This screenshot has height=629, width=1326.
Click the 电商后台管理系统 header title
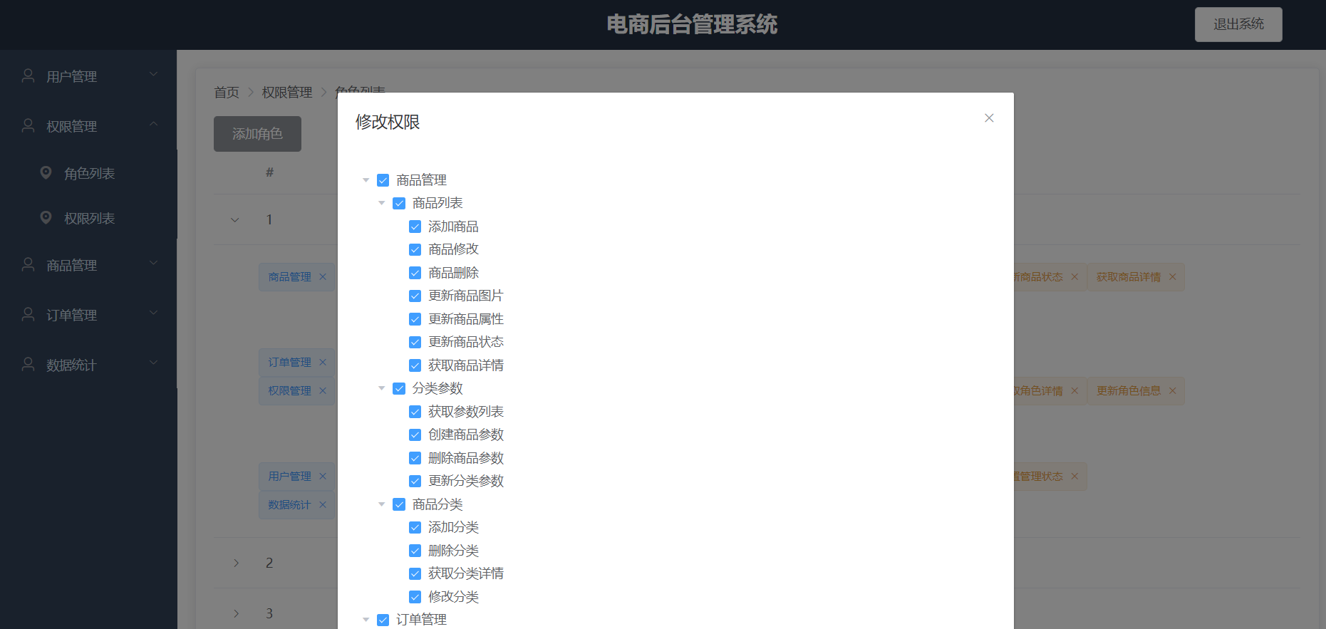pyautogui.click(x=692, y=24)
